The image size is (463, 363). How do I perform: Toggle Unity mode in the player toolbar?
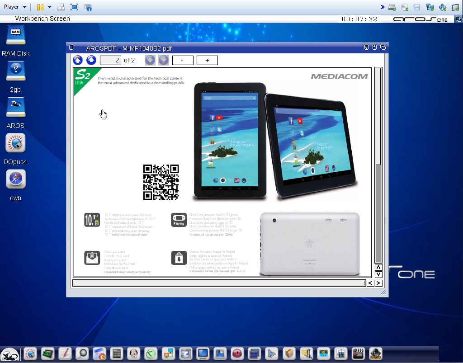click(88, 7)
